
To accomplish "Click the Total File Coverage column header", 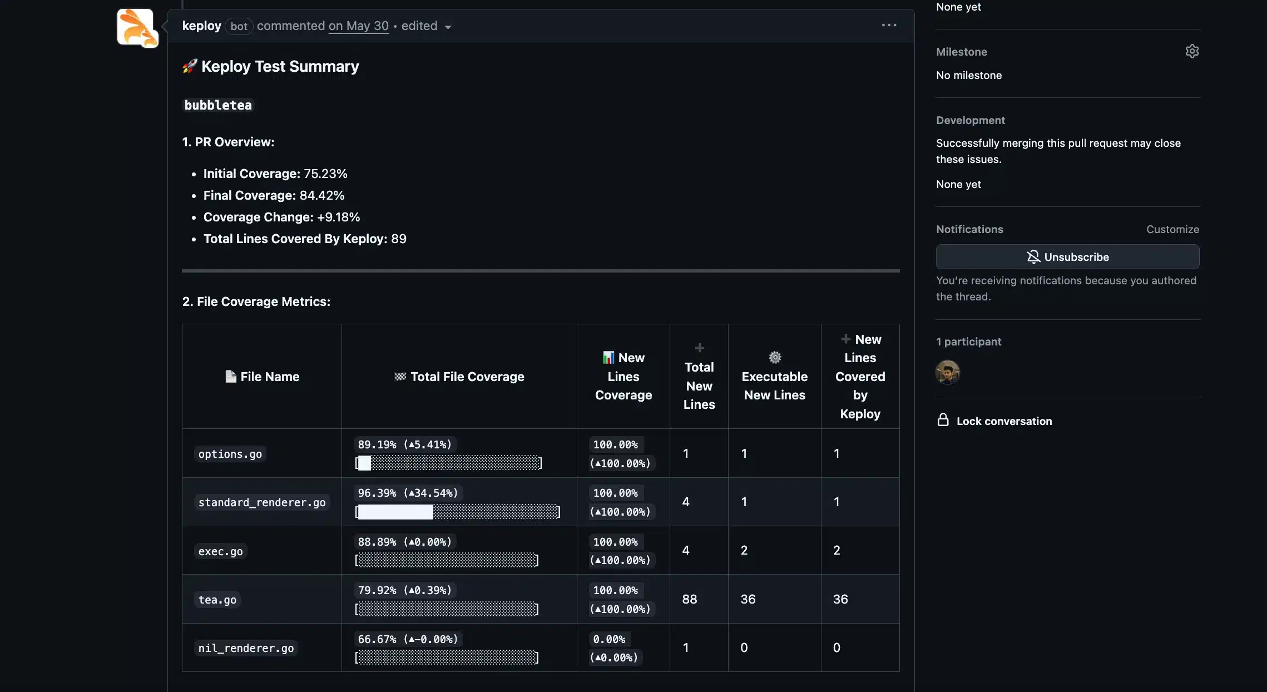I will pos(459,377).
